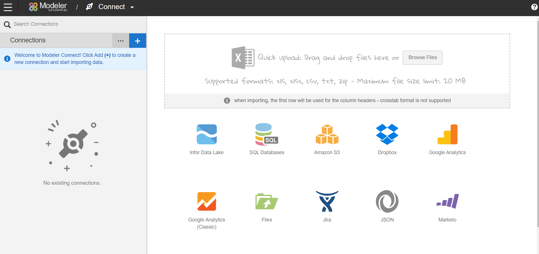Click the Modeler Enterprise logo
Screen dimensions: 539x254
pos(48,7)
